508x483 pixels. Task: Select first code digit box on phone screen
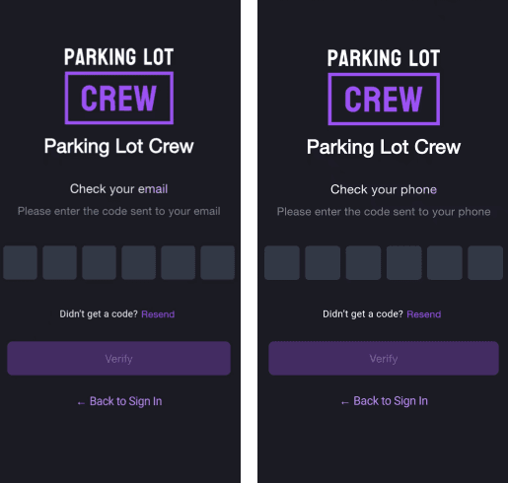click(x=282, y=263)
